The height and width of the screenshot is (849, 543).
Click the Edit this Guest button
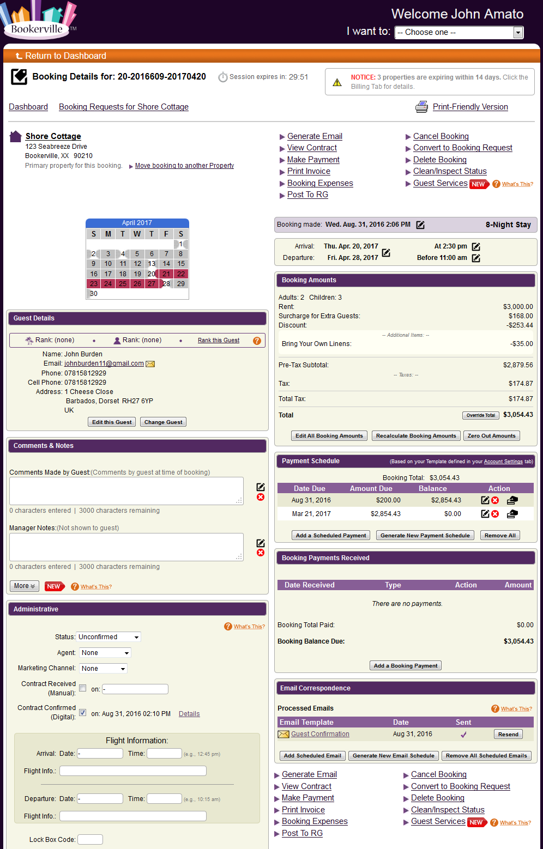(x=112, y=422)
